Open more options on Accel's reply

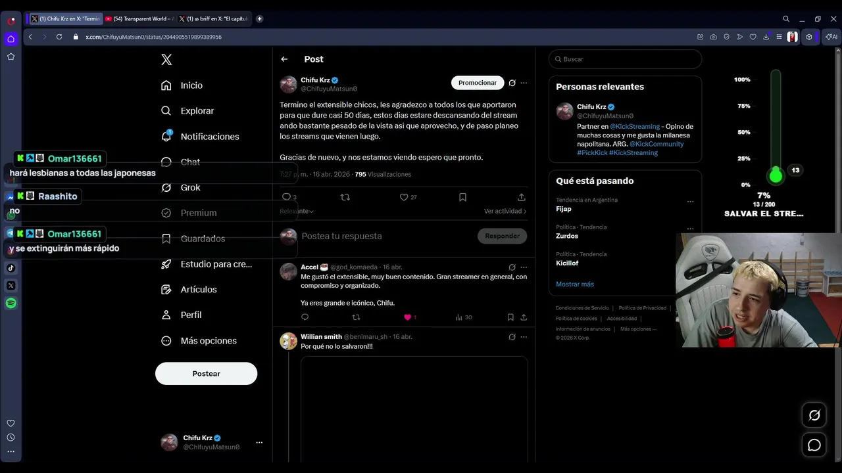(x=524, y=267)
